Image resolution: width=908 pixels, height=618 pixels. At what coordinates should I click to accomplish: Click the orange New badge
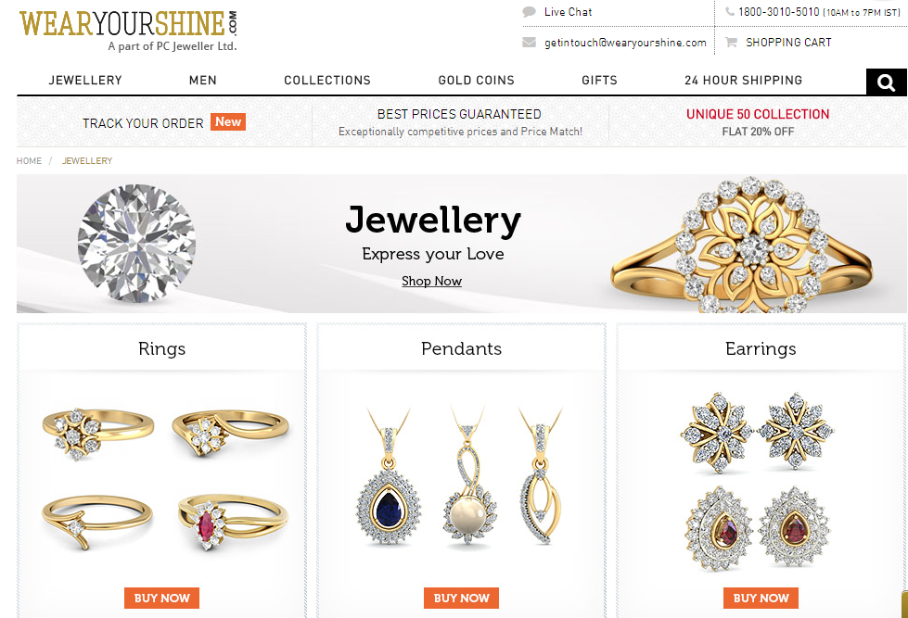(228, 122)
